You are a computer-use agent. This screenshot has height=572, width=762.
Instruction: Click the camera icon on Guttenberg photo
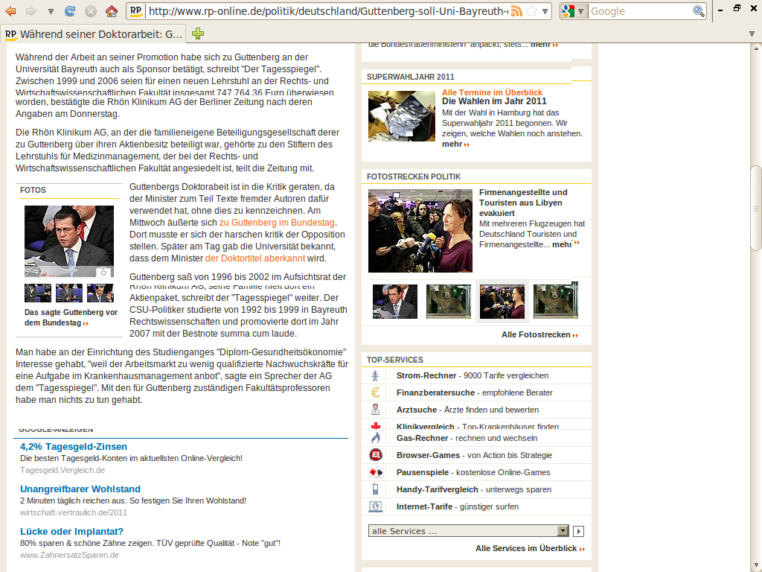click(103, 272)
